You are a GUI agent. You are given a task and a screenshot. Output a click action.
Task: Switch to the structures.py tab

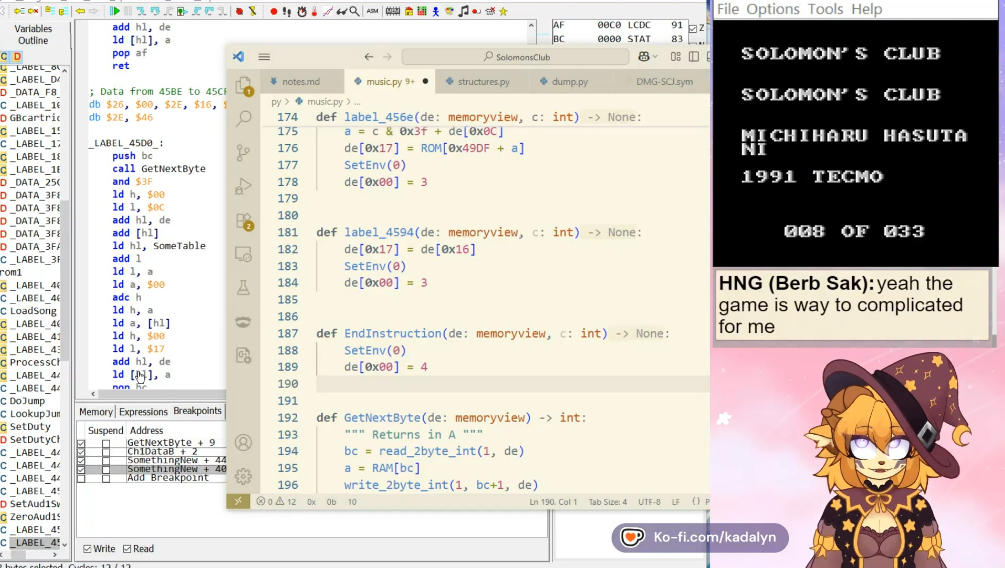[483, 82]
